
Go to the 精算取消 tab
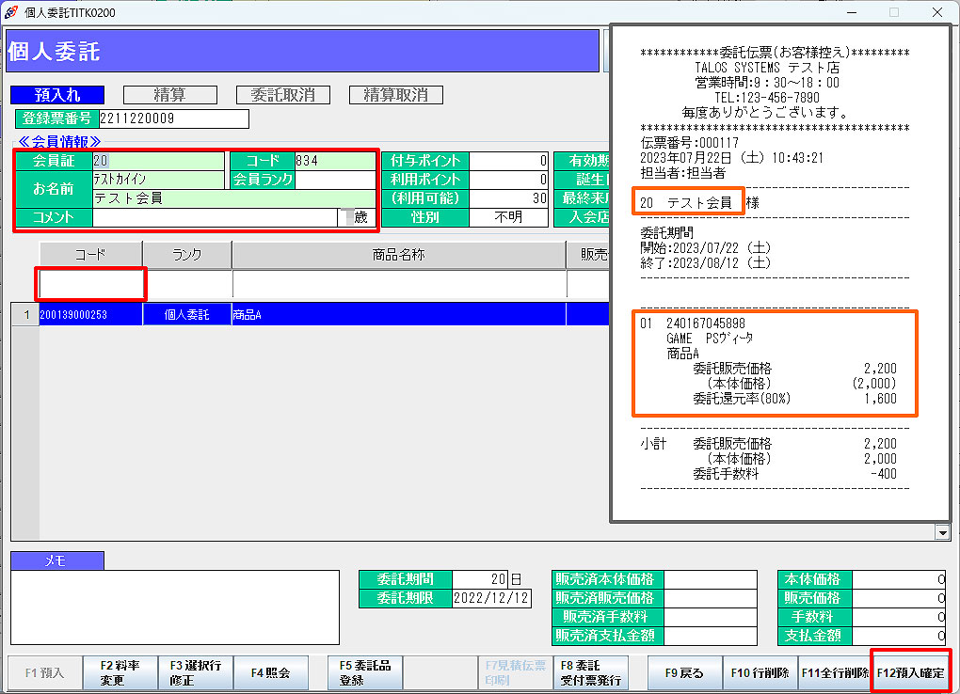395,95
